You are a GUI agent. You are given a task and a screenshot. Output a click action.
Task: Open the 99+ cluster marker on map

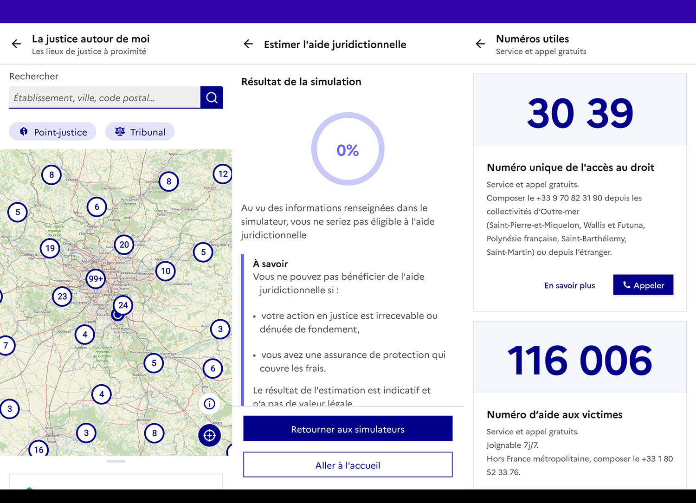click(96, 279)
